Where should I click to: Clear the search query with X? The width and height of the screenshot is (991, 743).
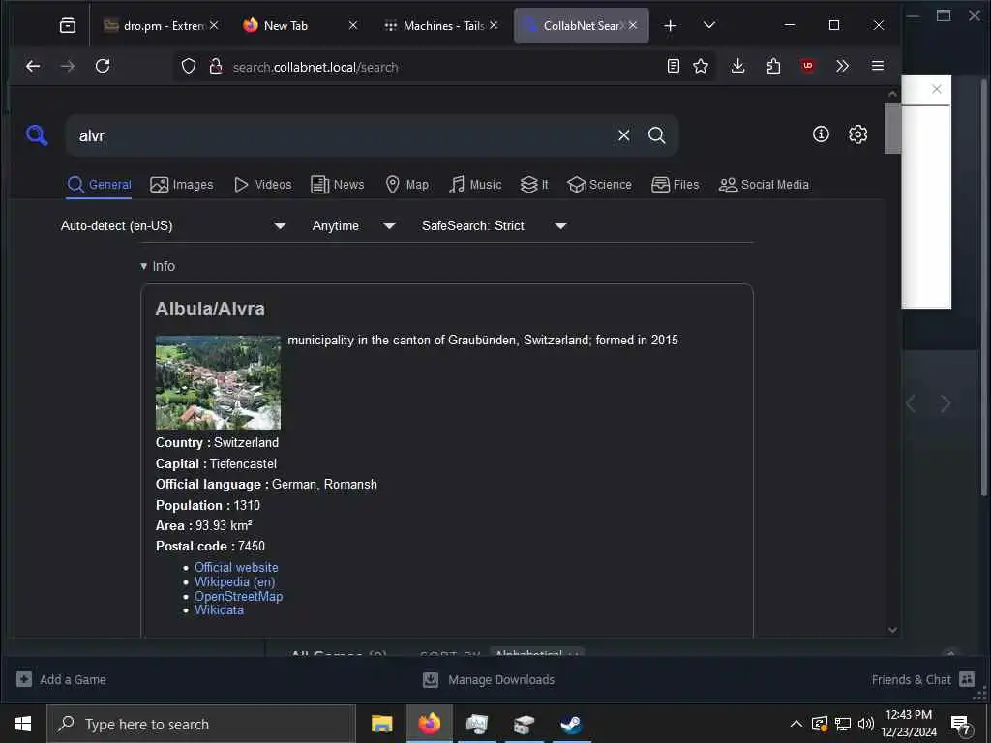[x=624, y=135]
